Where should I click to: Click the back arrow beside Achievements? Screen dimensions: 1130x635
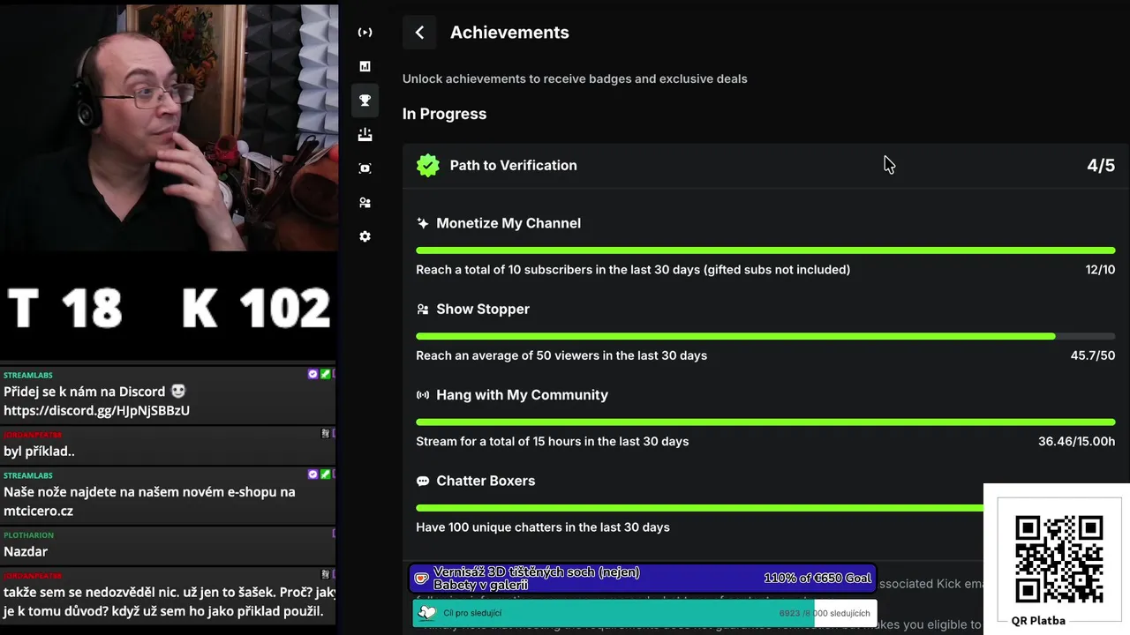[x=419, y=33]
